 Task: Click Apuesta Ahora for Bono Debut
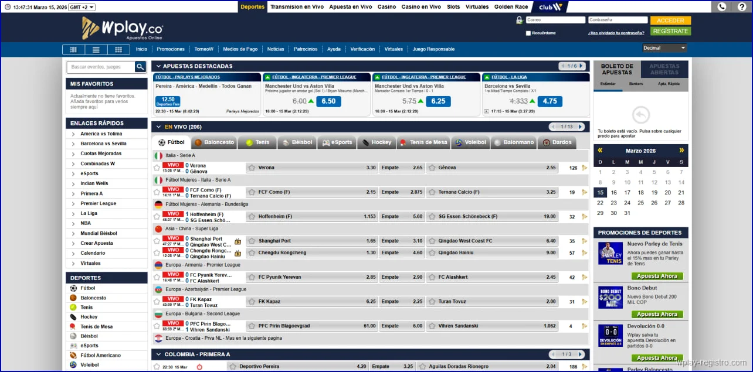tap(657, 314)
